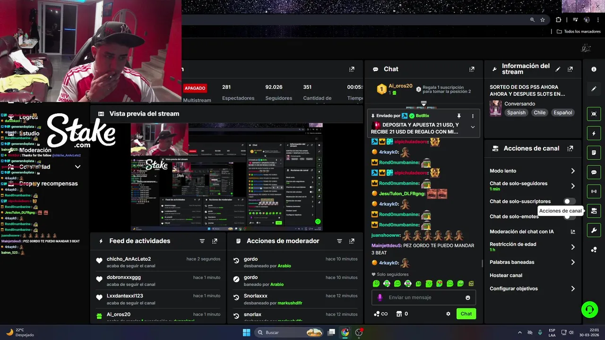Toggle the broadcast signal sidebar icon
Image resolution: width=605 pixels, height=340 pixels.
pyautogui.click(x=594, y=192)
